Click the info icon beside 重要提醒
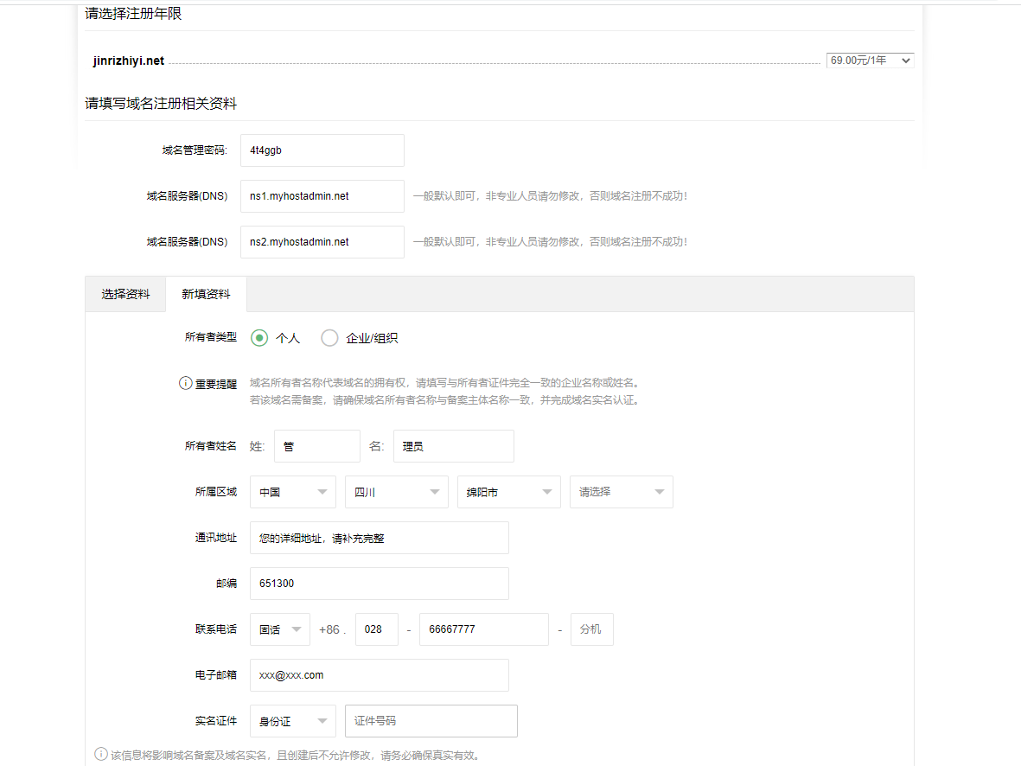Image resolution: width=1021 pixels, height=766 pixels. pos(186,381)
